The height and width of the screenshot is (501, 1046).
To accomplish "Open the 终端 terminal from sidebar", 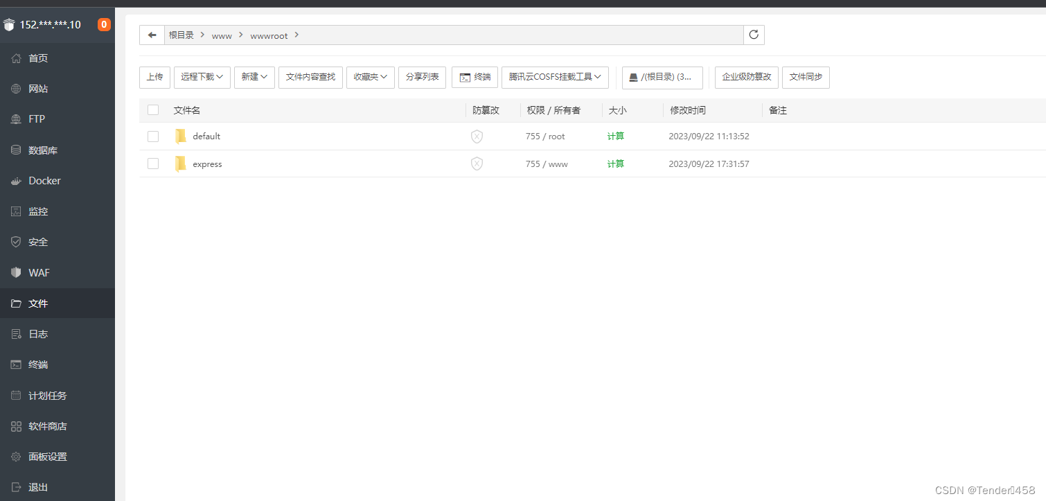I will (x=36, y=364).
